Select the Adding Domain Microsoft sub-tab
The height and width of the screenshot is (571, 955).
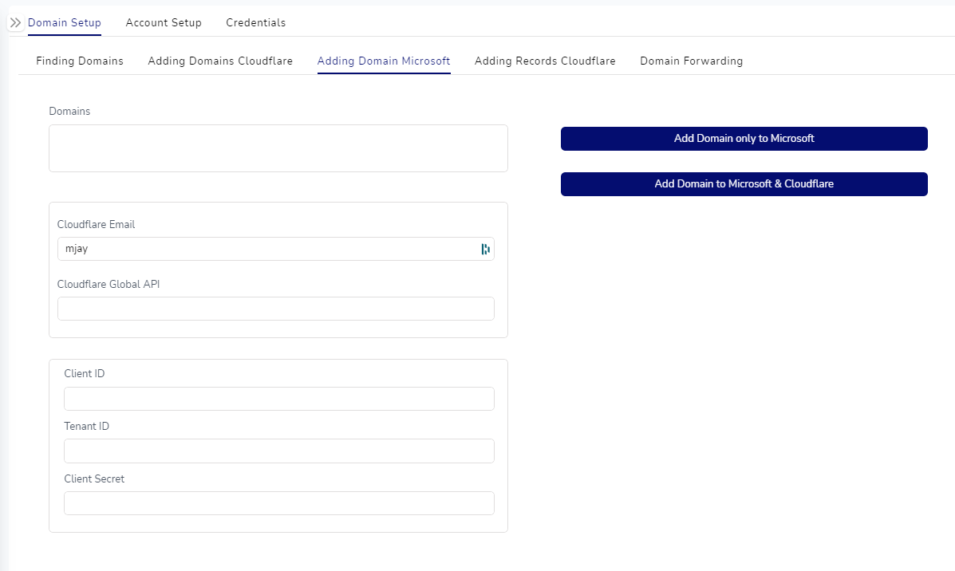coord(384,61)
